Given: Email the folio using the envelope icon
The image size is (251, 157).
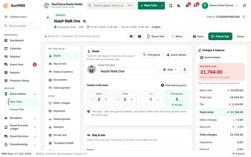Looking at the screenshot, I should 139,36.
